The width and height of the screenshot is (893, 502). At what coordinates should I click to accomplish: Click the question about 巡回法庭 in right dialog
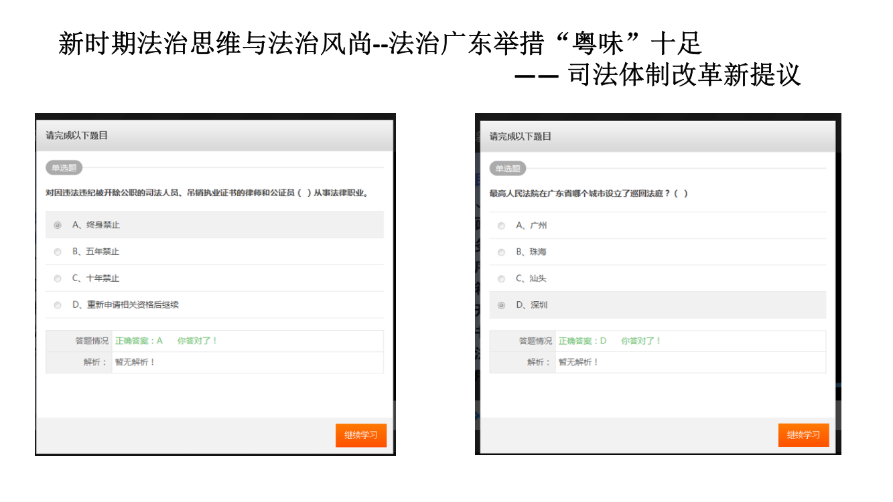click(x=589, y=193)
